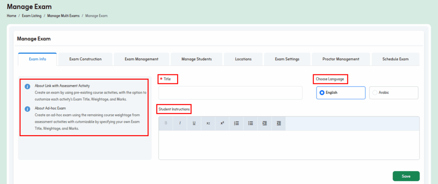This screenshot has height=184, width=438.
Task: Navigate to Exam Listing in the breadcrumb
Action: [32, 16]
